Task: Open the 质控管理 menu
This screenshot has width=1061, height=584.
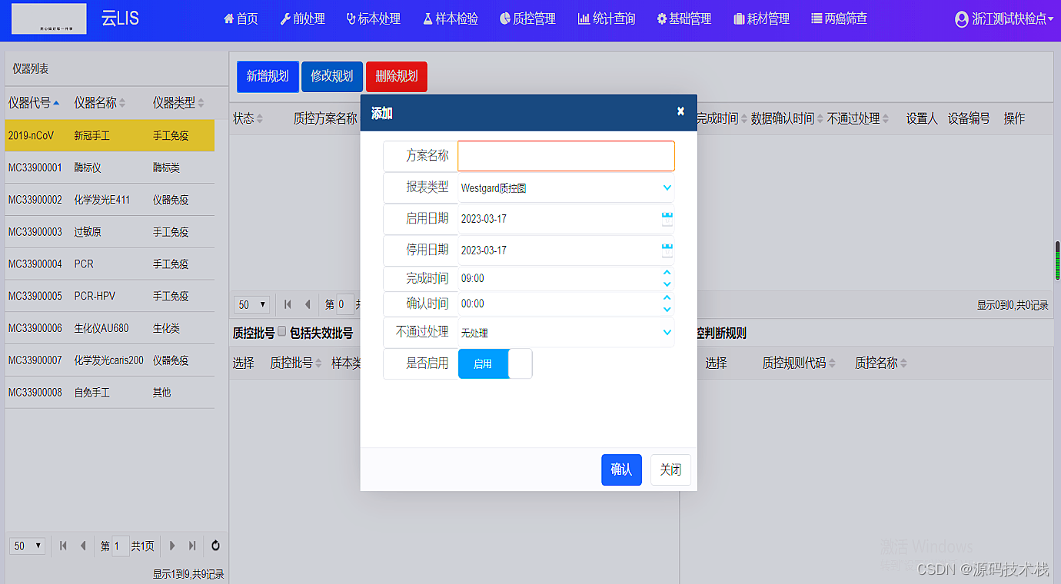Action: point(527,19)
